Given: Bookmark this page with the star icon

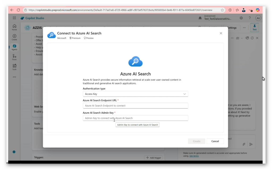Looking at the screenshot, I should pos(222,10).
